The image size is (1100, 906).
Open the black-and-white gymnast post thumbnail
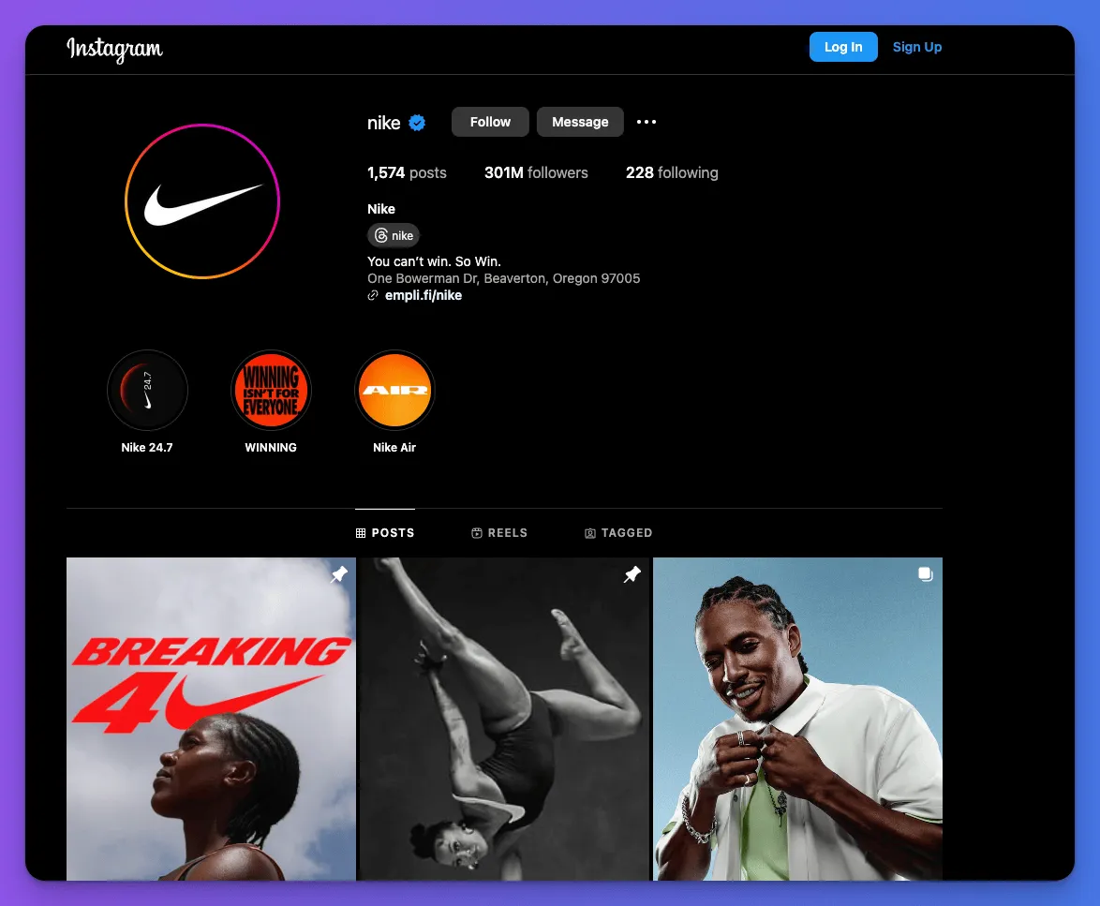(x=504, y=719)
